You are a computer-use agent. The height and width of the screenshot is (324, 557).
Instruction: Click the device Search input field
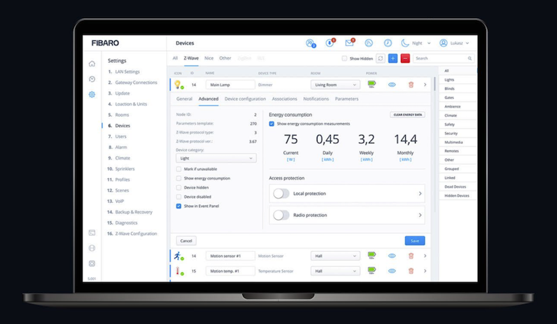pyautogui.click(x=443, y=58)
